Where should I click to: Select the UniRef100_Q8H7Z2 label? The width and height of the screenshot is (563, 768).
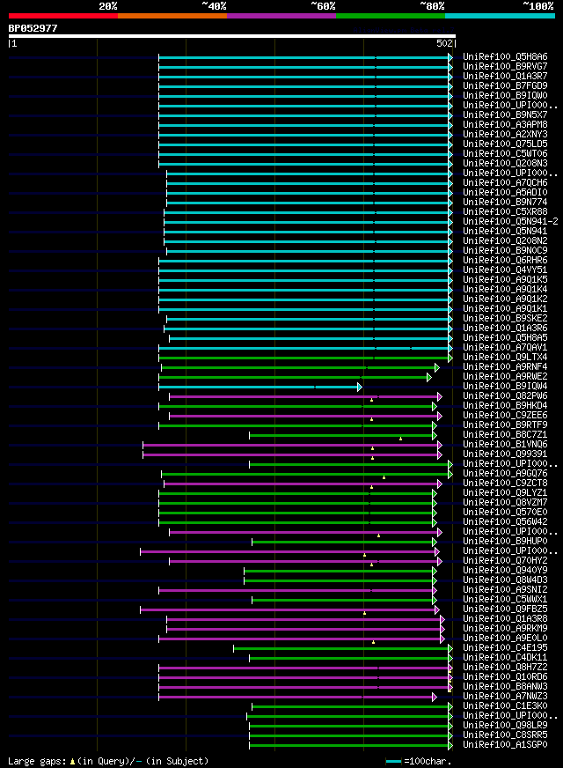(x=505, y=667)
